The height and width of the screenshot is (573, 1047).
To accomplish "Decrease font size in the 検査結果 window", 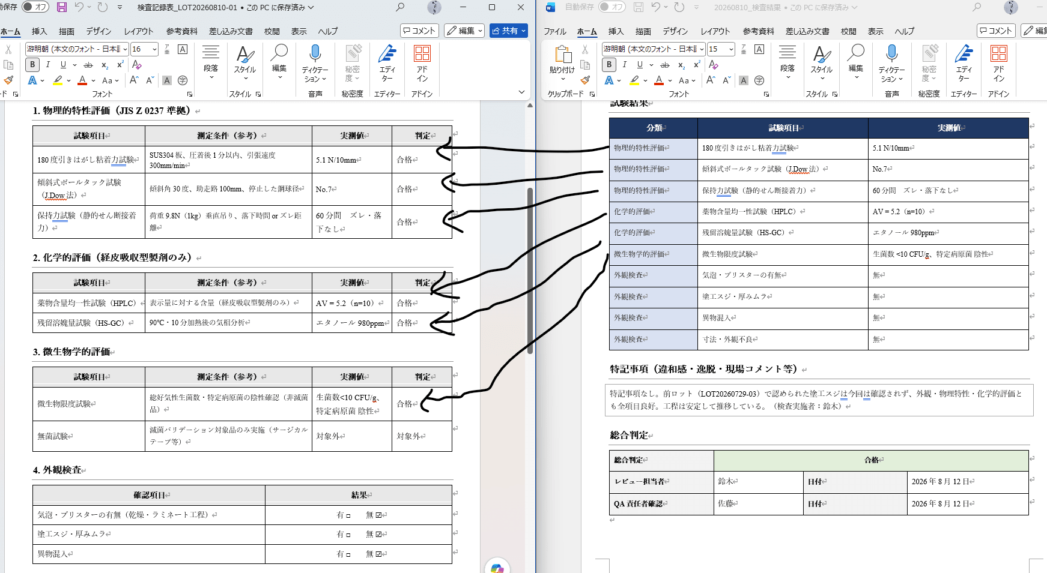I will click(x=727, y=80).
